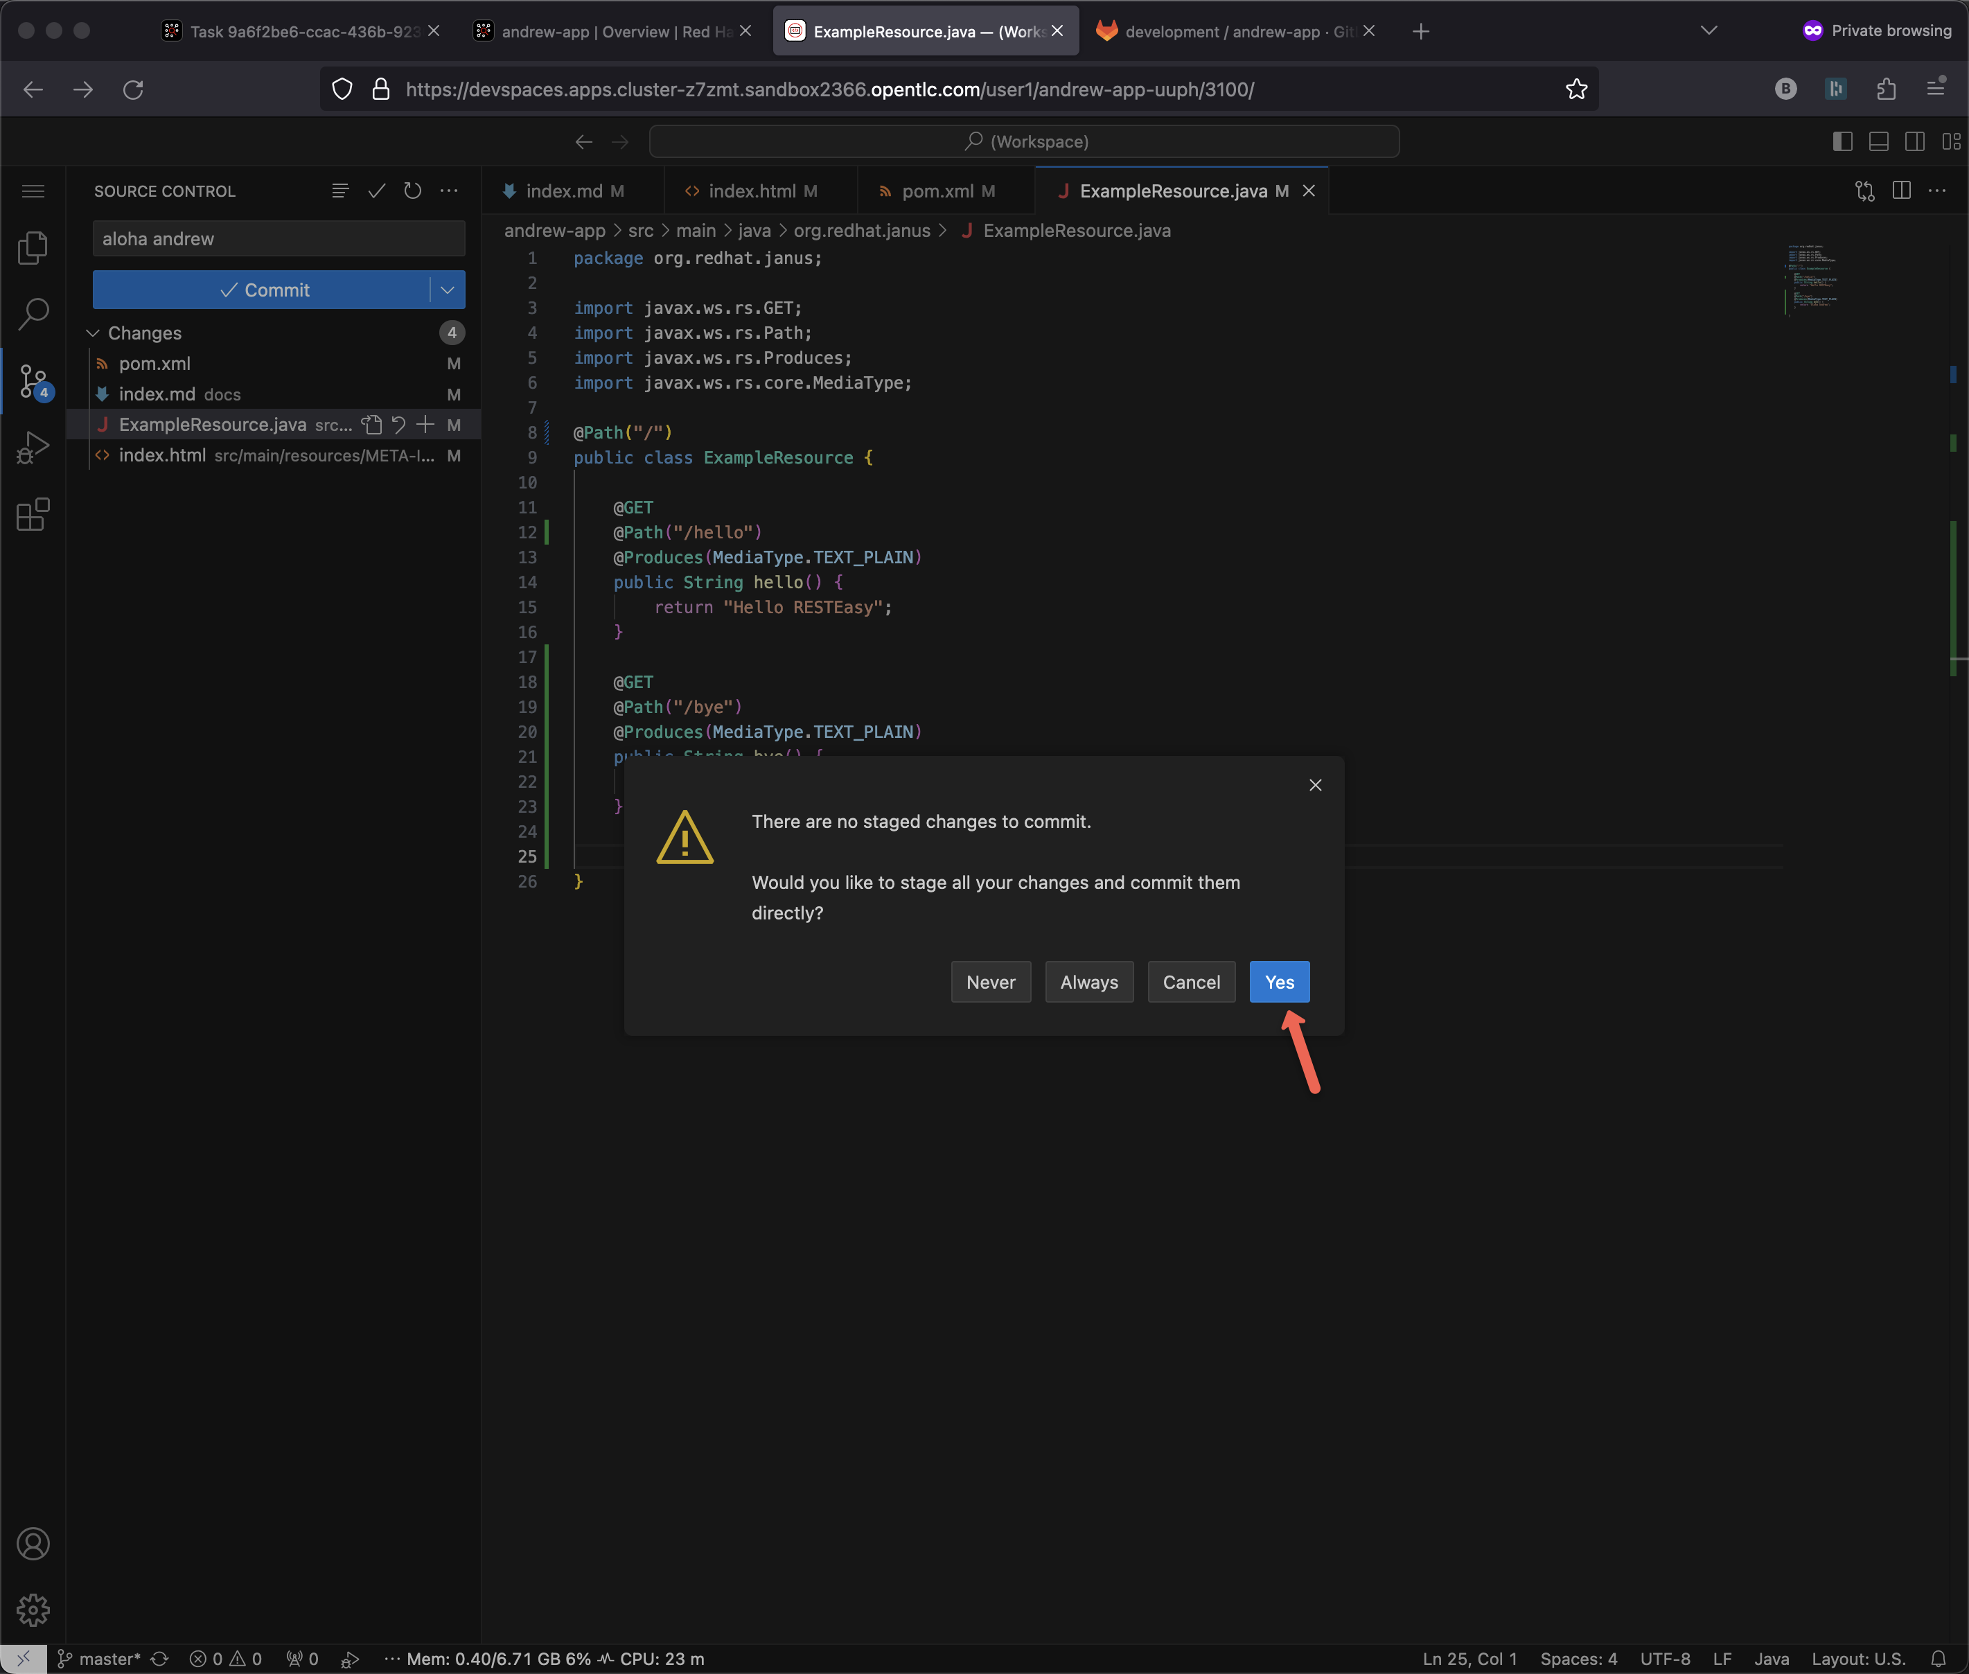Click Cancel in the staging dialog
This screenshot has height=1674, width=1969.
click(1191, 983)
